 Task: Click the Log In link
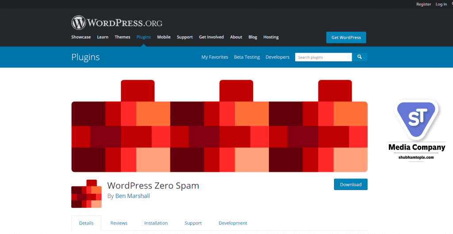[441, 4]
